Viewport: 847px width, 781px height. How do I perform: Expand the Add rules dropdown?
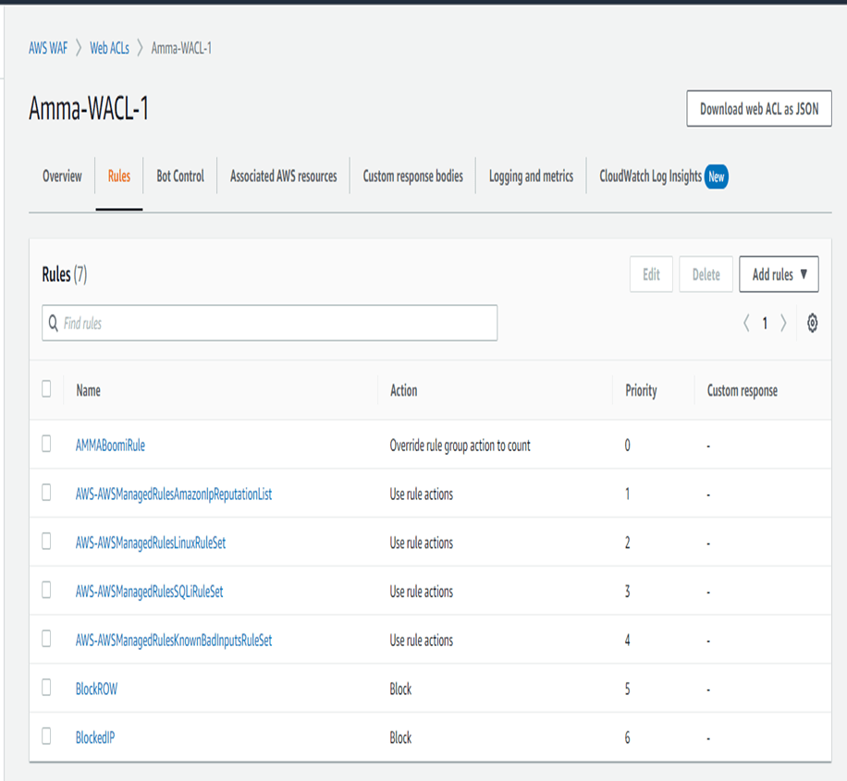[779, 275]
